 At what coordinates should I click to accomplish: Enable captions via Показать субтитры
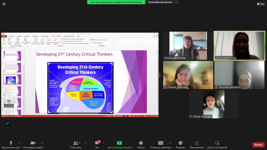161,145
